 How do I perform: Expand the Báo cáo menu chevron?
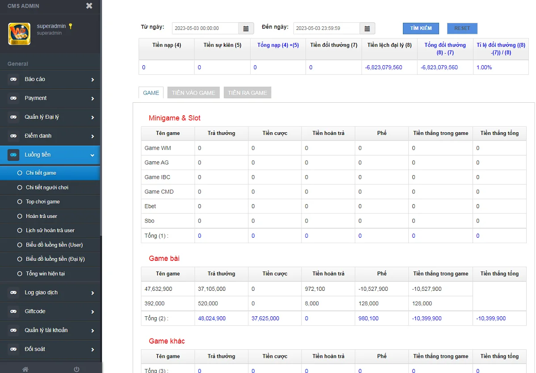tap(92, 80)
